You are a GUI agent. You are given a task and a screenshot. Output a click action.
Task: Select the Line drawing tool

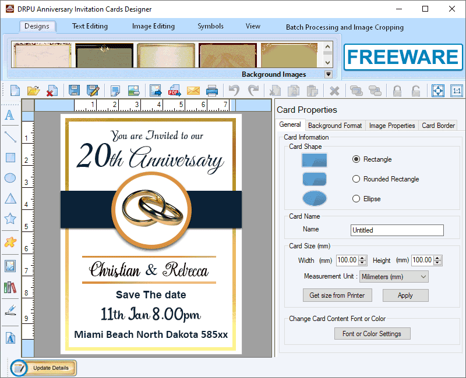pos(9,138)
